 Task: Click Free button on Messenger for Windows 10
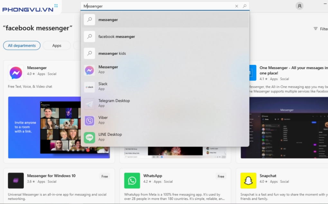pos(105,176)
